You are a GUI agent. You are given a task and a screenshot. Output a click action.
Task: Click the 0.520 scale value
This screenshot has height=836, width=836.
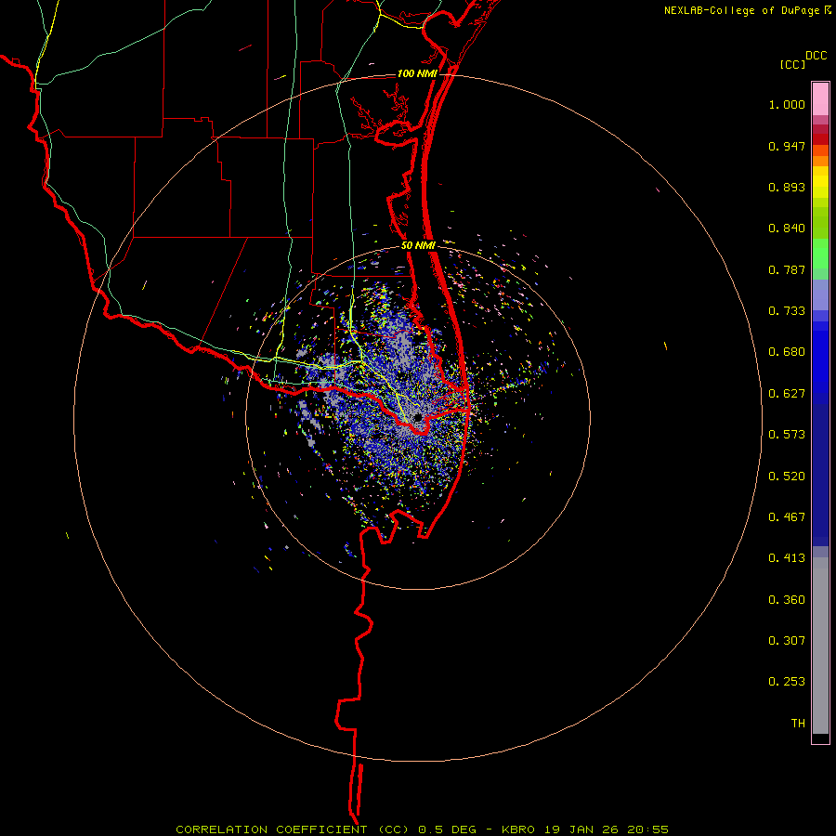click(787, 477)
